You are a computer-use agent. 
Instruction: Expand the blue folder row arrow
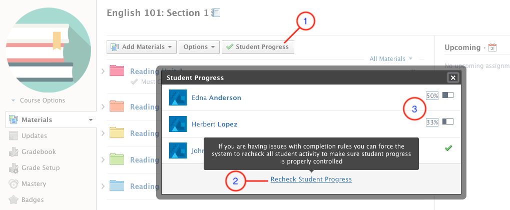(103, 186)
